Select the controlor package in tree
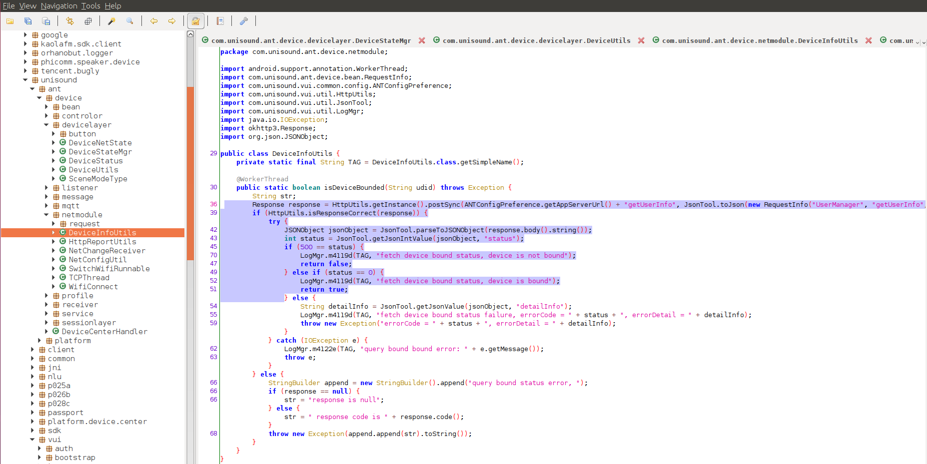The image size is (927, 464). [82, 116]
